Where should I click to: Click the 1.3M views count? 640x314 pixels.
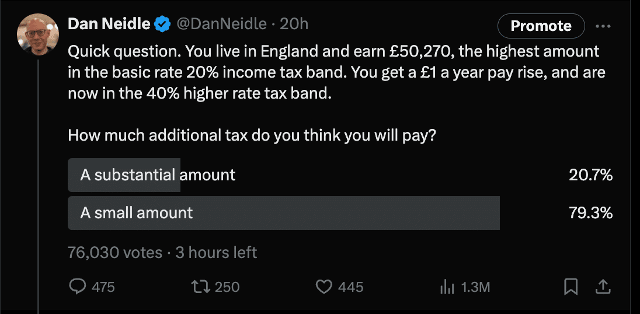pos(475,287)
